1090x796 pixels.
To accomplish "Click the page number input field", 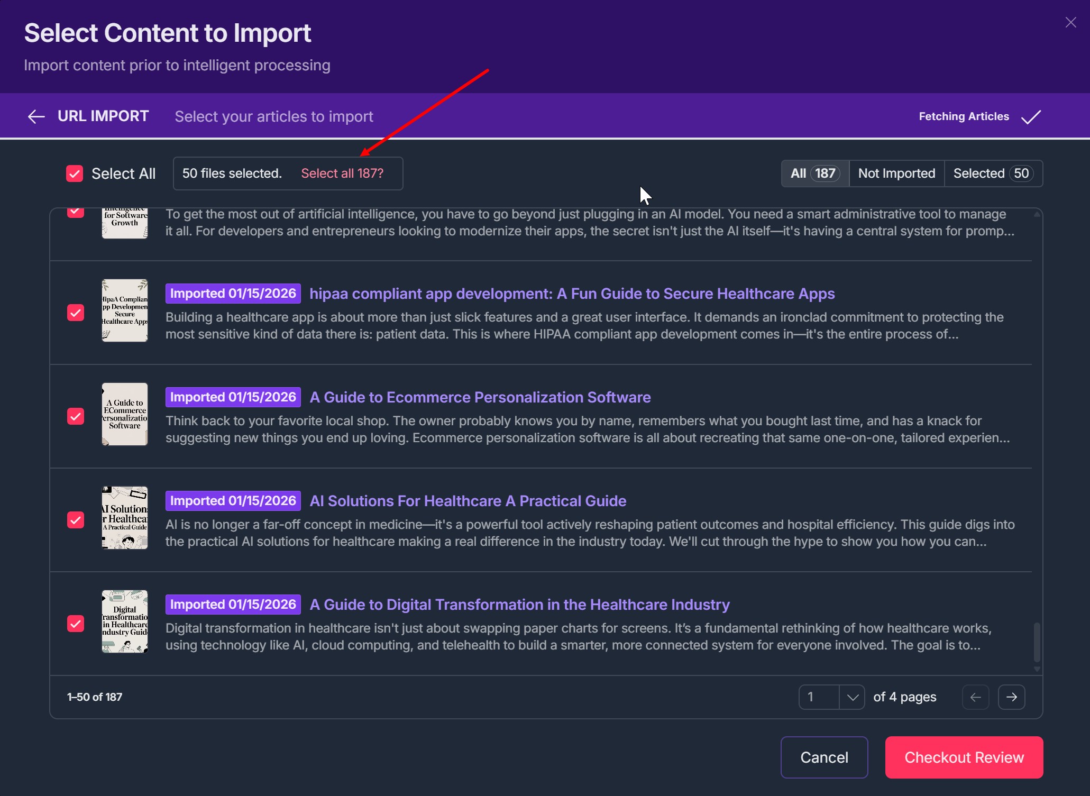I will (x=819, y=697).
